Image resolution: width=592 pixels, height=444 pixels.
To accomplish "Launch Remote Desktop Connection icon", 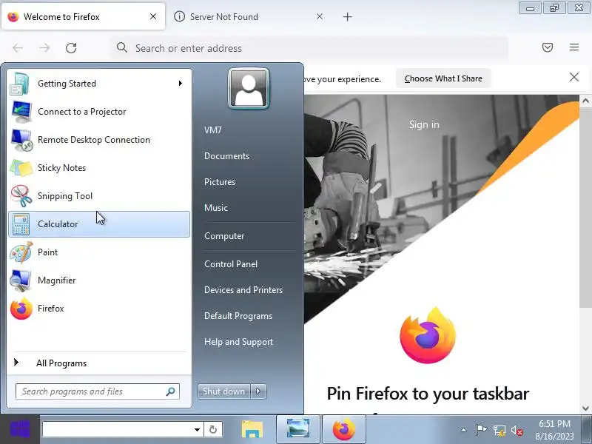I will pos(21,140).
